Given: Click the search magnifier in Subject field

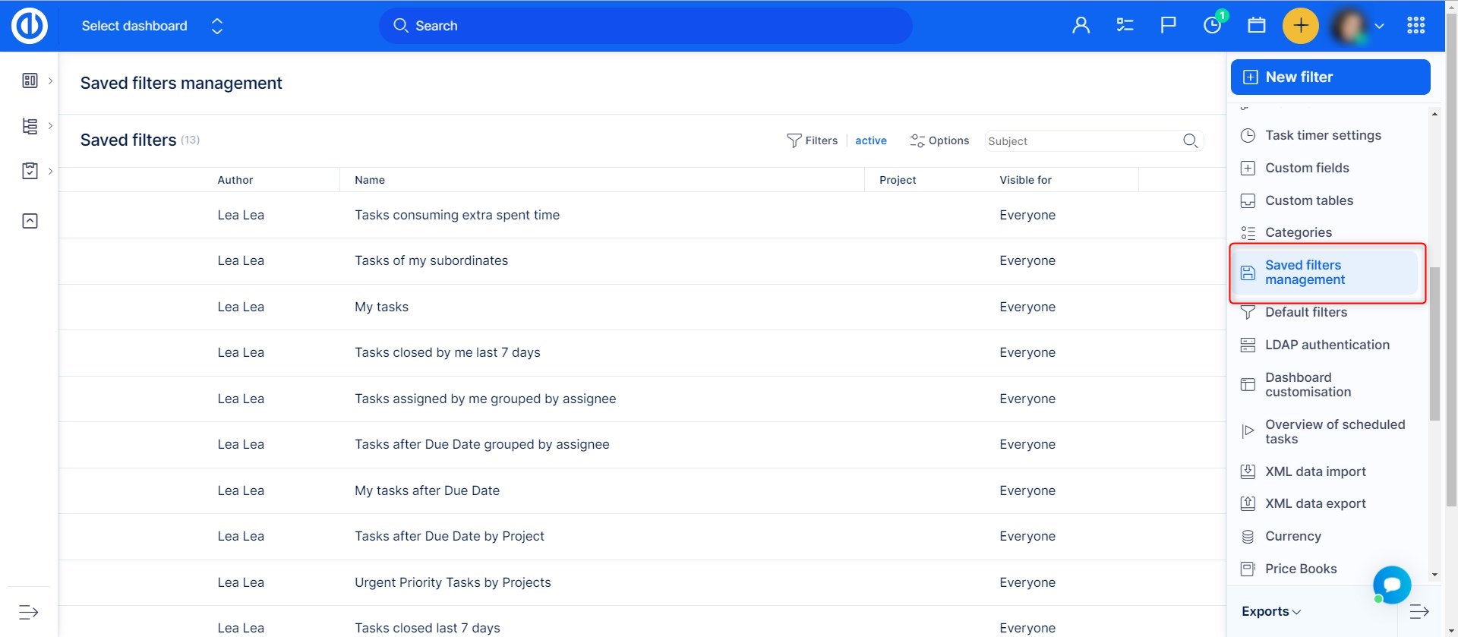Looking at the screenshot, I should (1190, 141).
